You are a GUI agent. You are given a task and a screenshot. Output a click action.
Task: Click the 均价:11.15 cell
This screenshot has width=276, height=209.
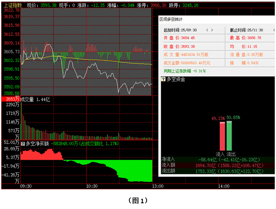click(x=243, y=46)
